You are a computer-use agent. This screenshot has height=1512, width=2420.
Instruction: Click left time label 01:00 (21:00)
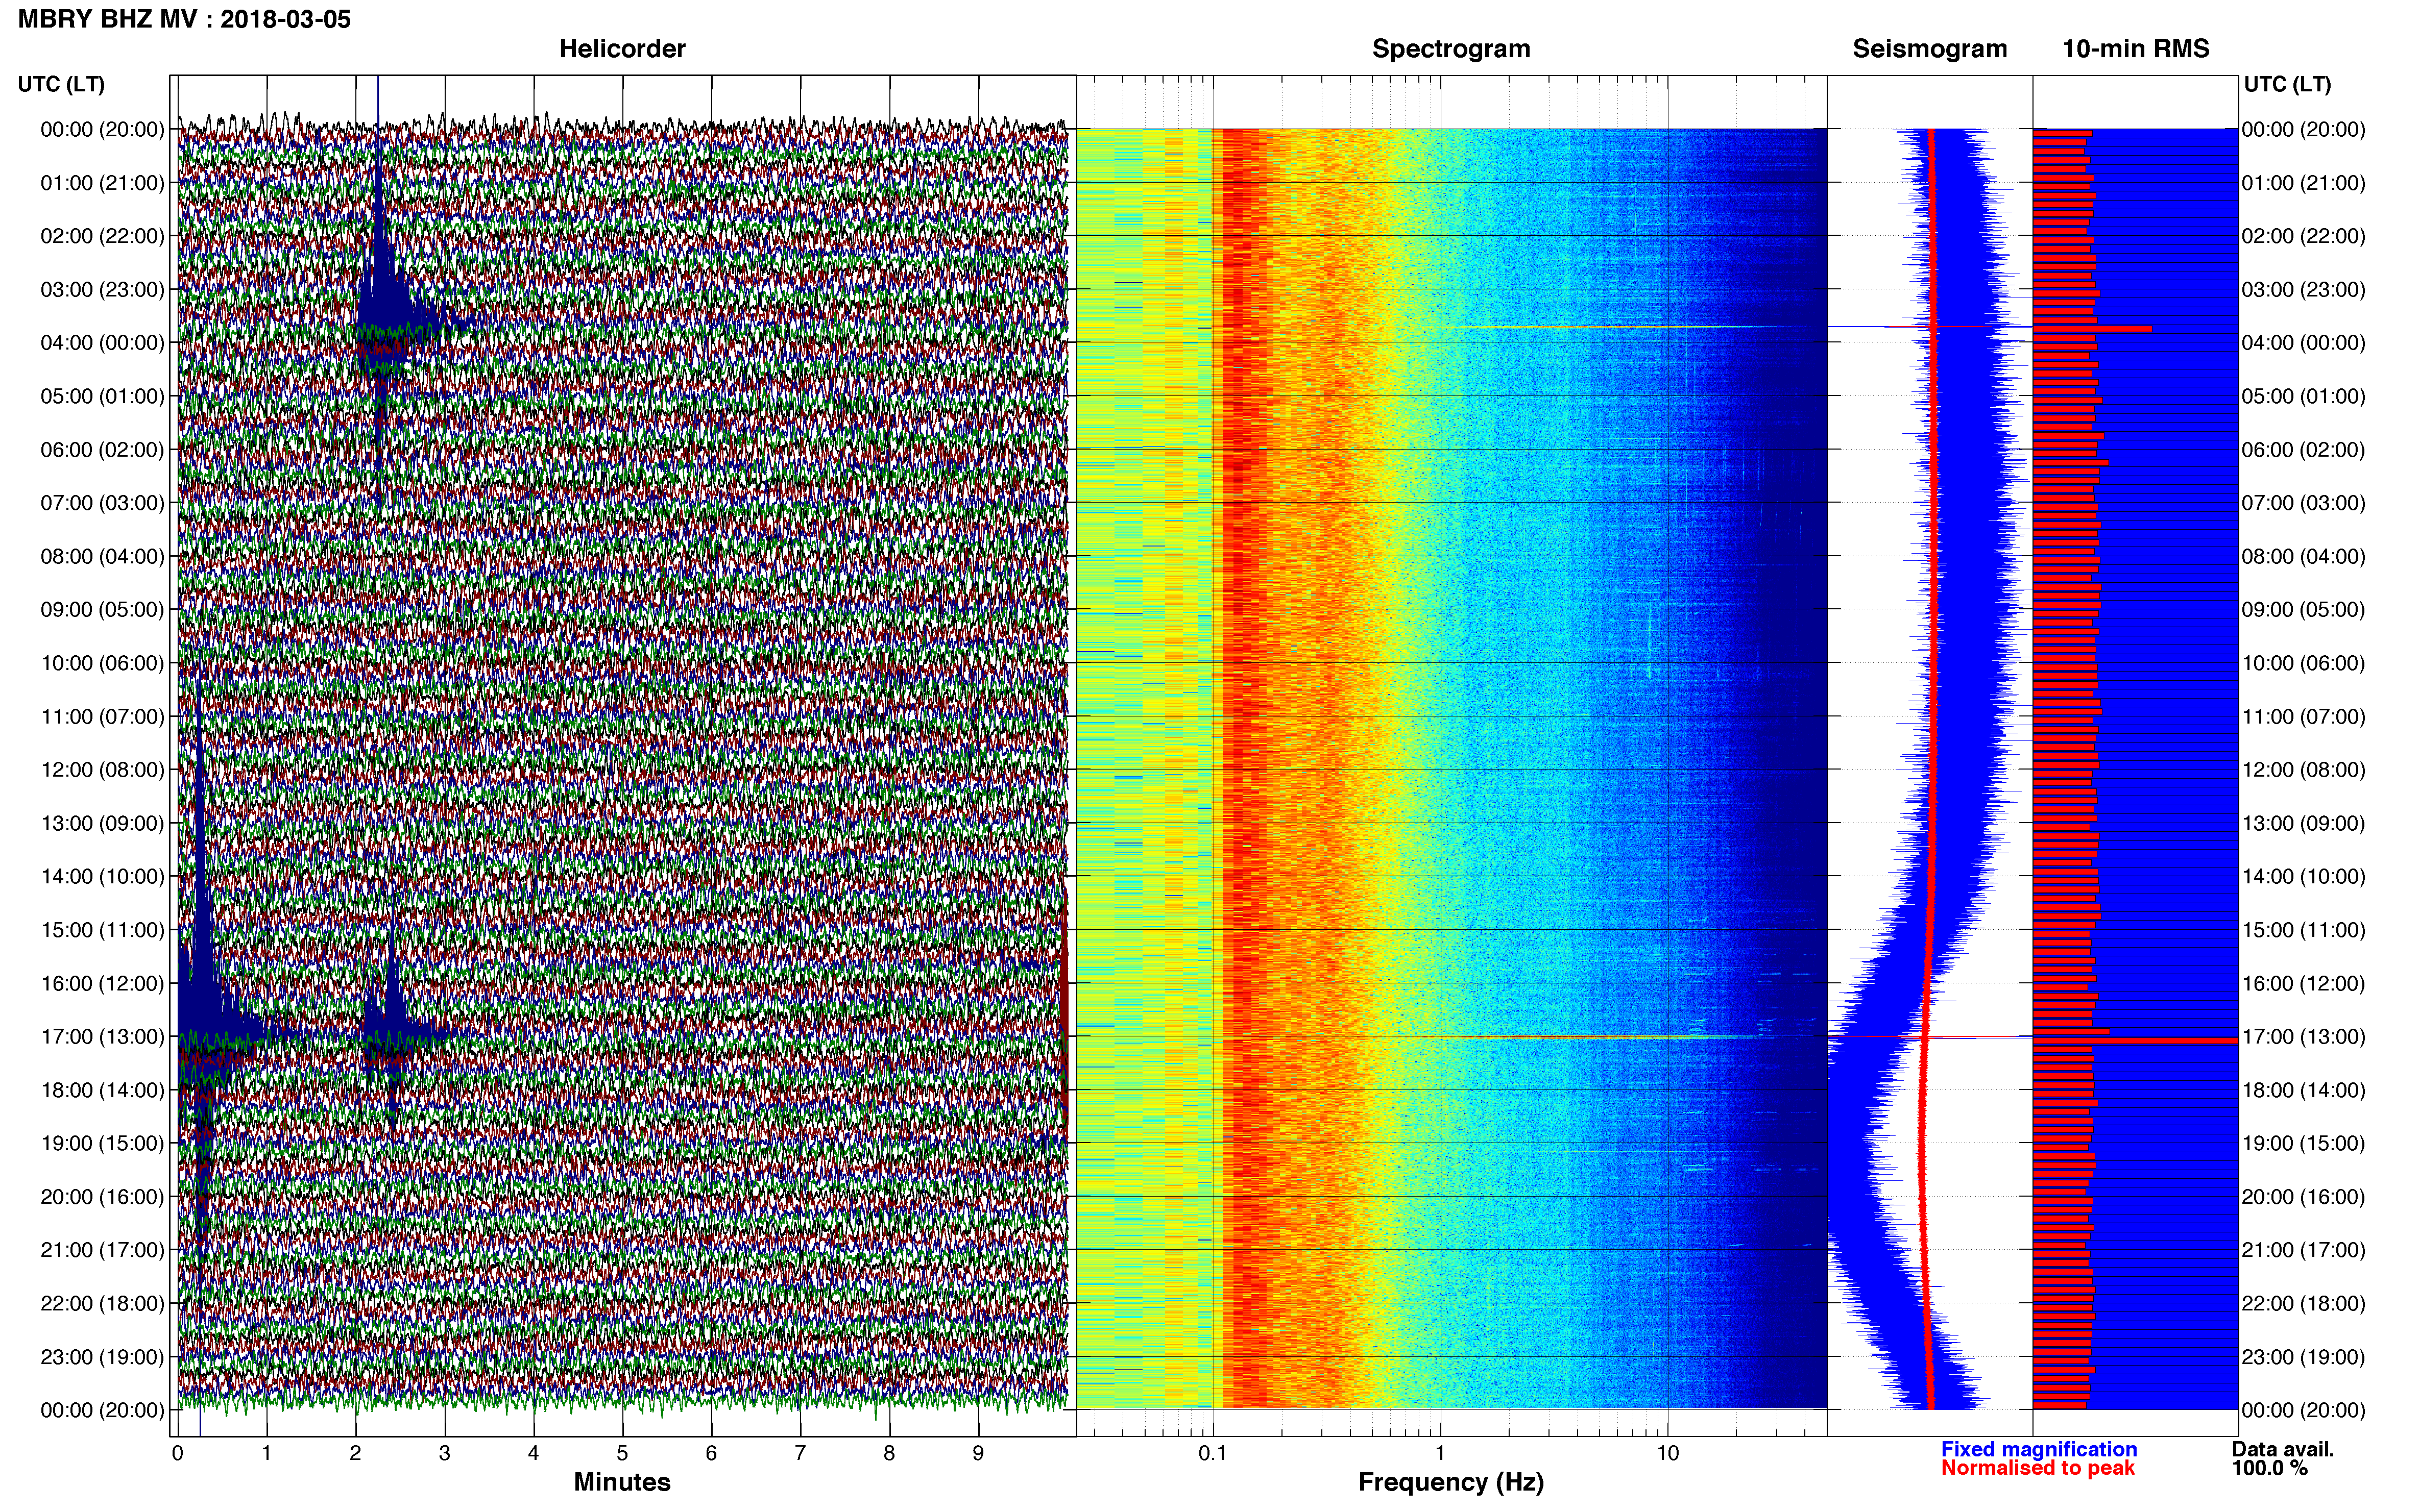(102, 182)
